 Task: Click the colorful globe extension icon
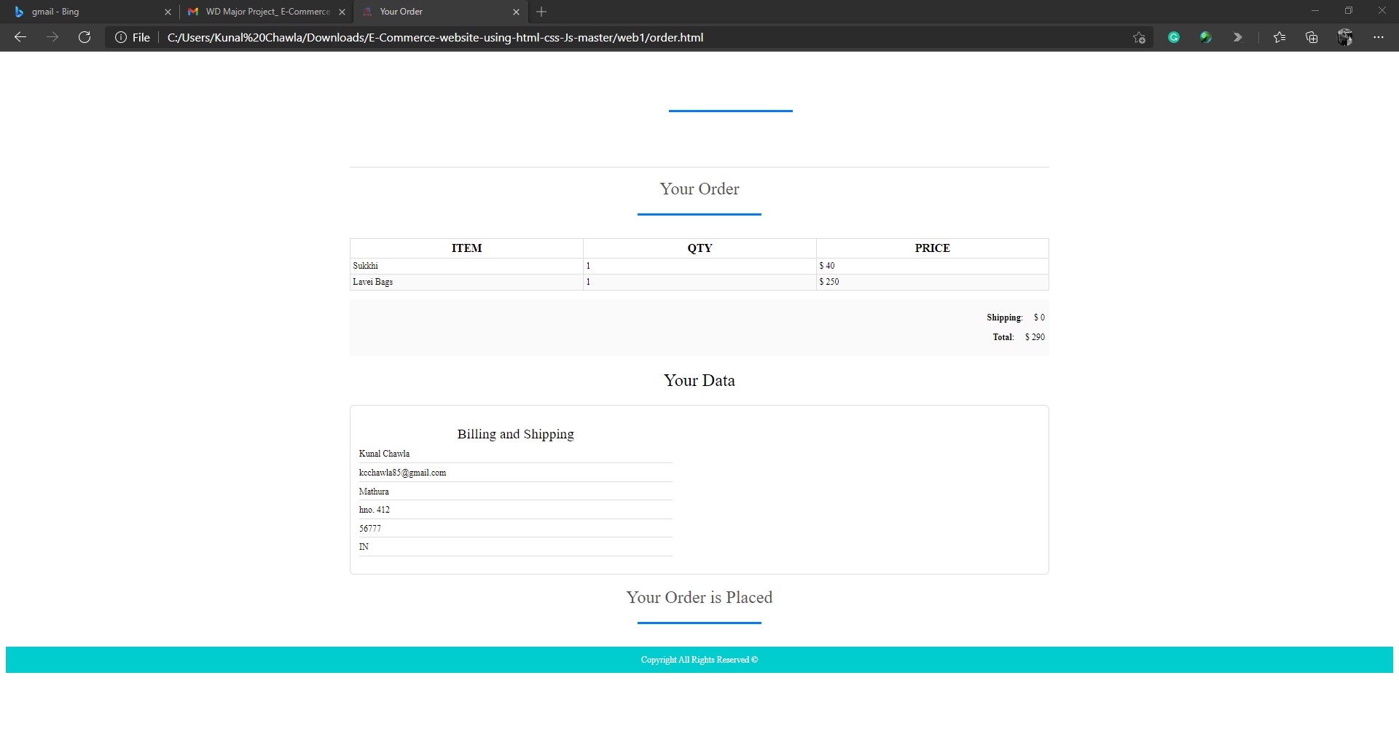pos(1205,37)
